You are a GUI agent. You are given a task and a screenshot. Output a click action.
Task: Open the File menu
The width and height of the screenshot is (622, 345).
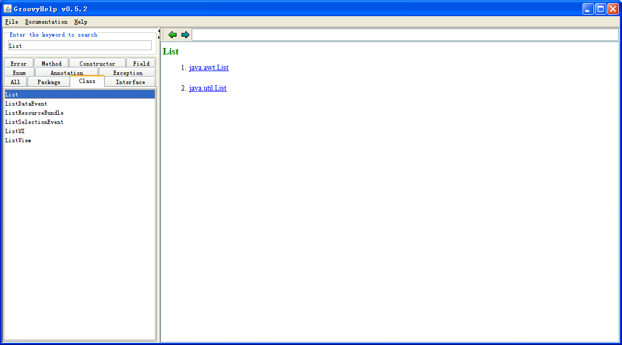(11, 22)
